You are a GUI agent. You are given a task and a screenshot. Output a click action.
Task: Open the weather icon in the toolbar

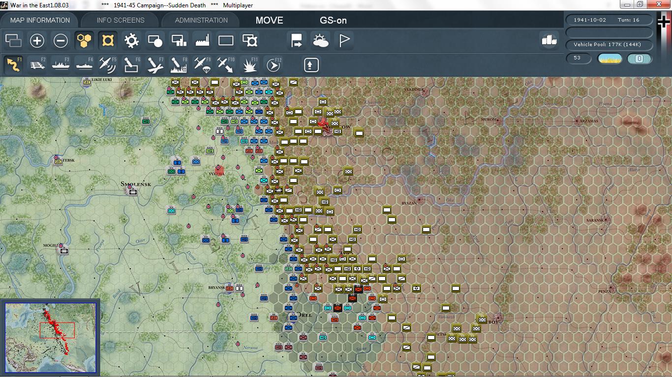click(320, 41)
